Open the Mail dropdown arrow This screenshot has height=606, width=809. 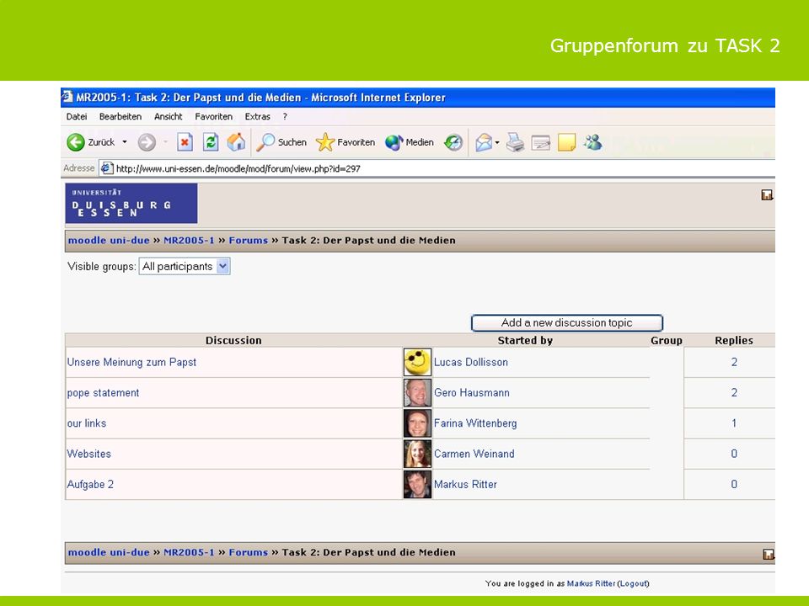497,142
